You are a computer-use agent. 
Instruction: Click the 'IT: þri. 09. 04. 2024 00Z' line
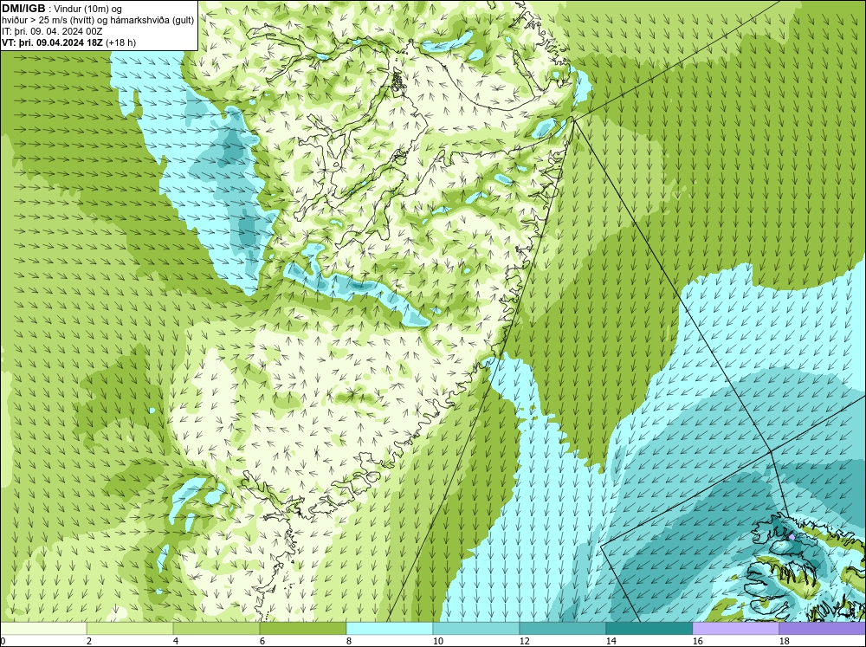point(52,31)
